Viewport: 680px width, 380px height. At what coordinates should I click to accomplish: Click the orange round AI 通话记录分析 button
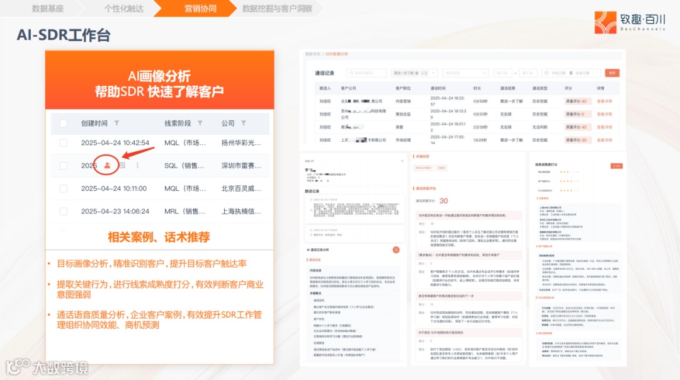(396, 250)
